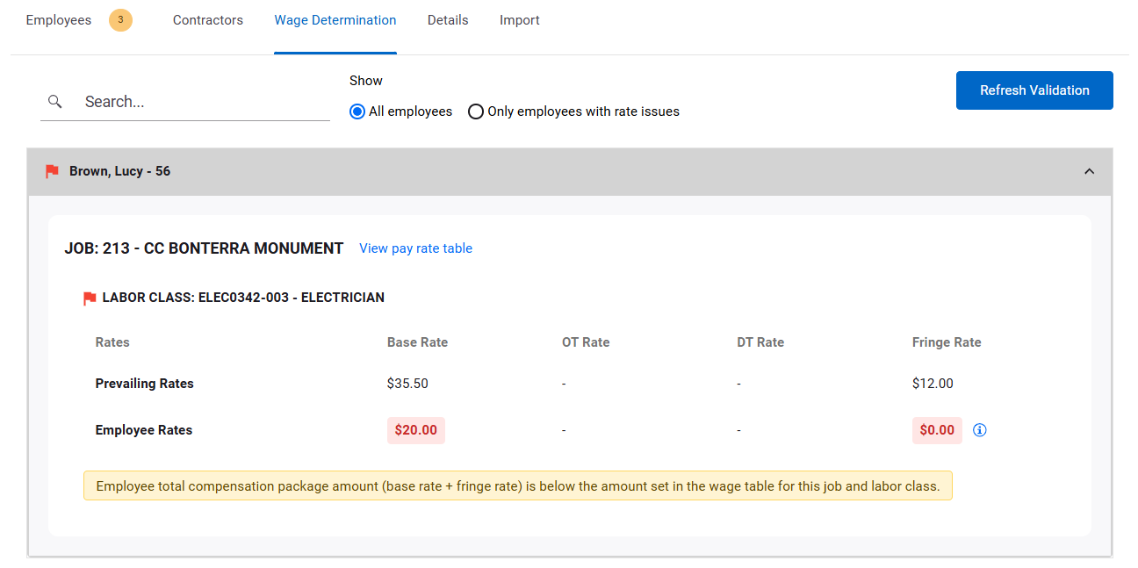Click the Refresh Validation button
This screenshot has height=568, width=1138.
(x=1034, y=90)
